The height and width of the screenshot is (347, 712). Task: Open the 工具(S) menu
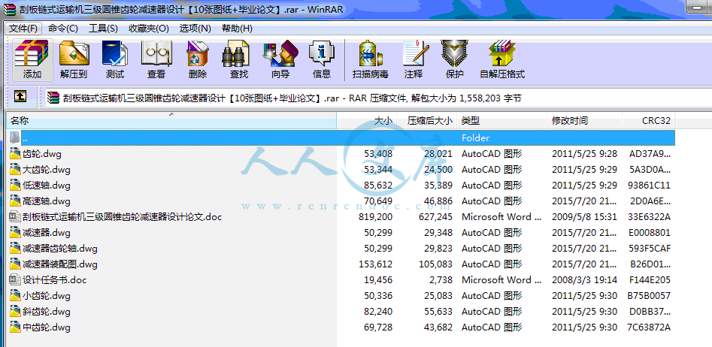[103, 28]
